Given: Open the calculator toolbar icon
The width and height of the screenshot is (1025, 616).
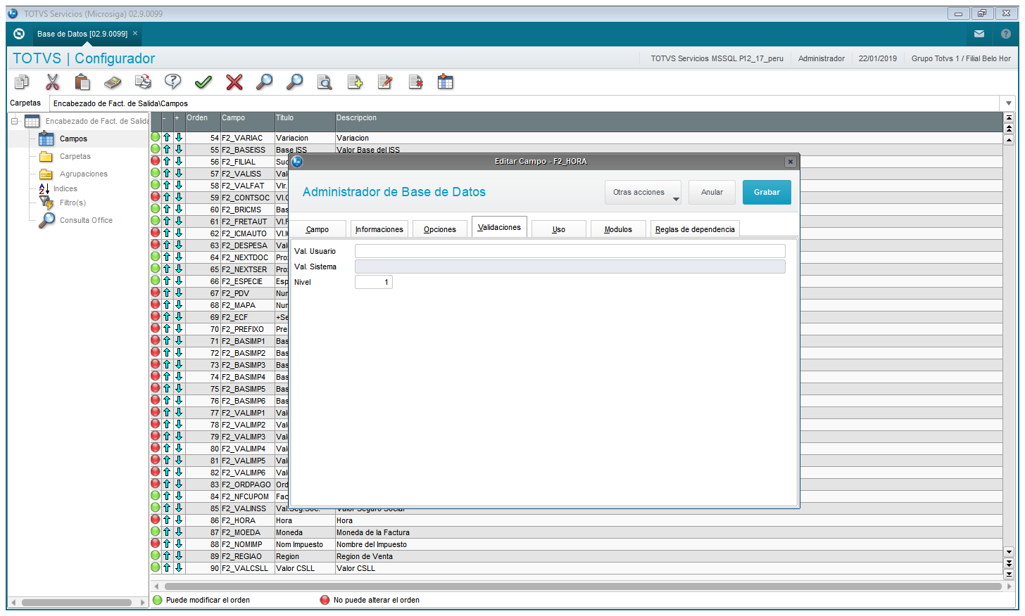Looking at the screenshot, I should coord(113,82).
